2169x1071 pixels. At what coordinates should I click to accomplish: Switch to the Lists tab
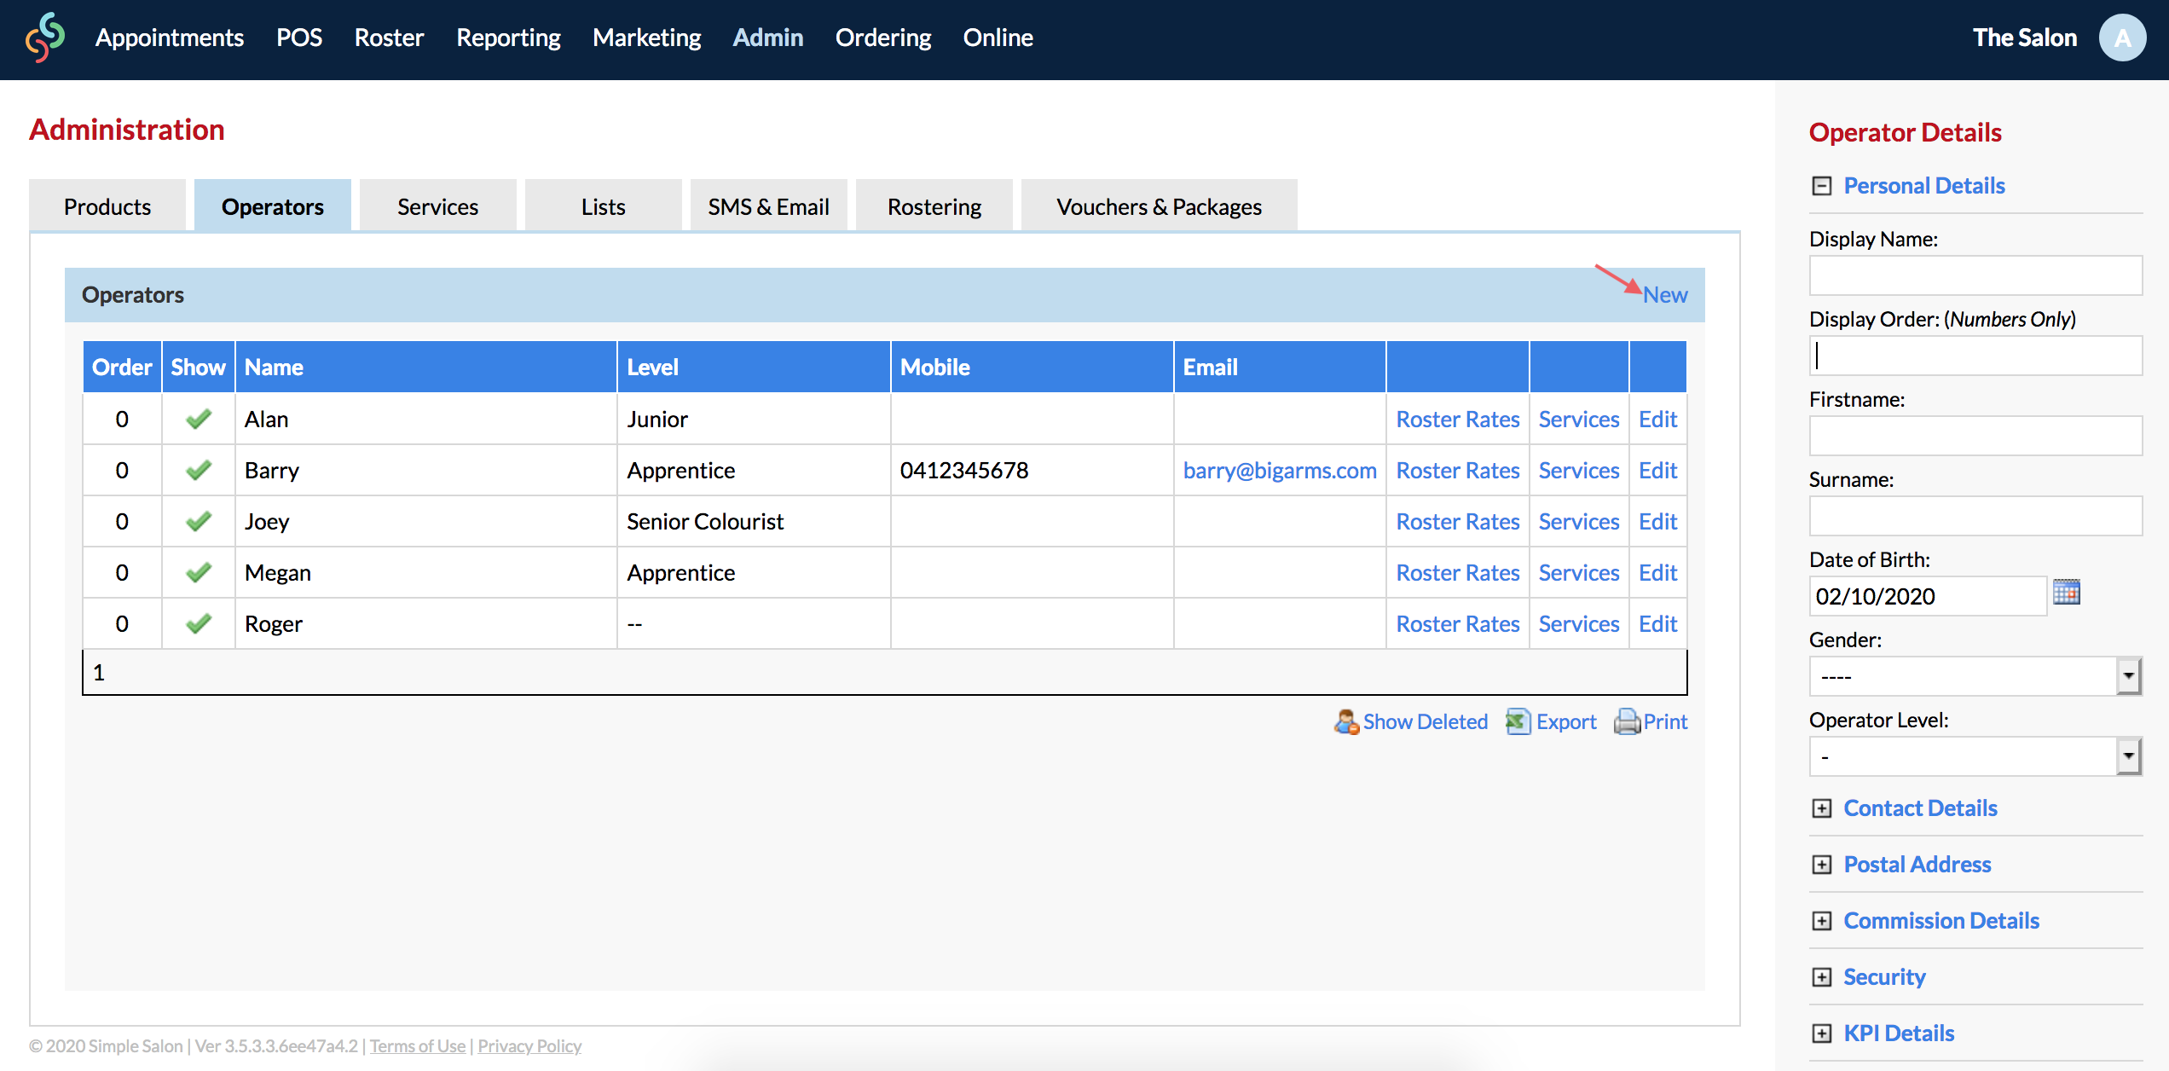click(x=604, y=206)
